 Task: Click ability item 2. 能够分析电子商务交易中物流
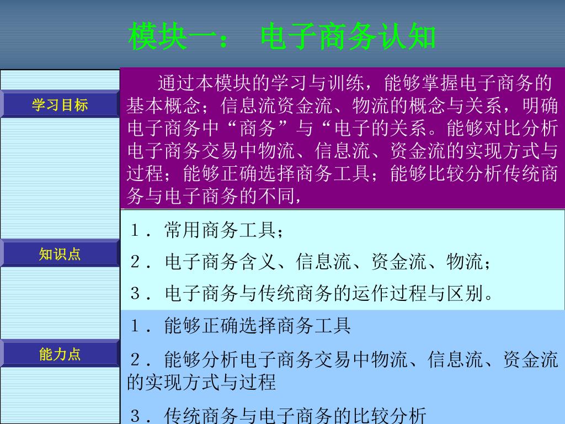344,359
